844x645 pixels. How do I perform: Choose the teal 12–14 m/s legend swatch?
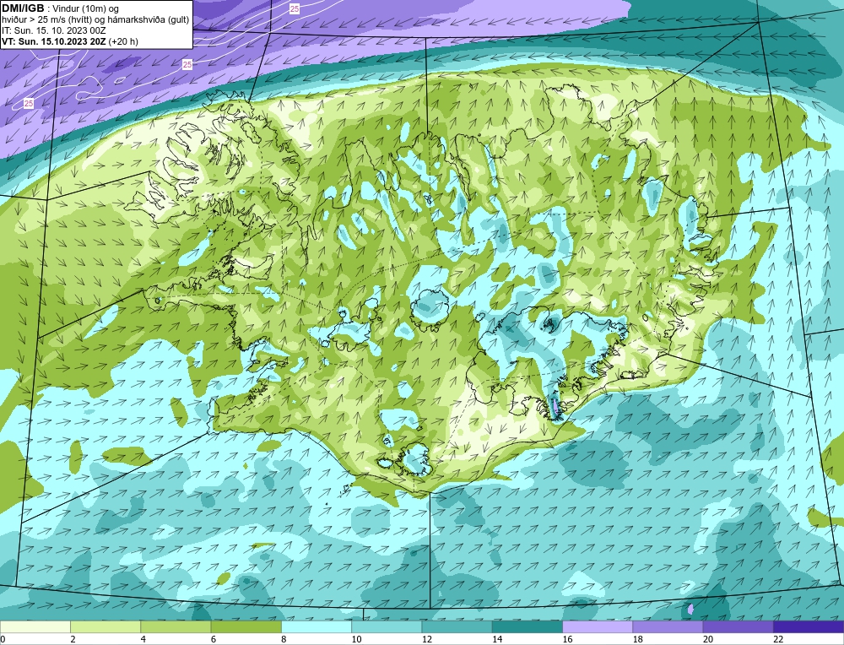(x=457, y=626)
